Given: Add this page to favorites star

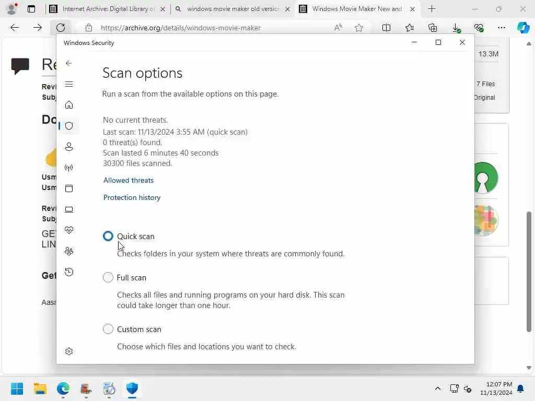Looking at the screenshot, I should pyautogui.click(x=358, y=28).
